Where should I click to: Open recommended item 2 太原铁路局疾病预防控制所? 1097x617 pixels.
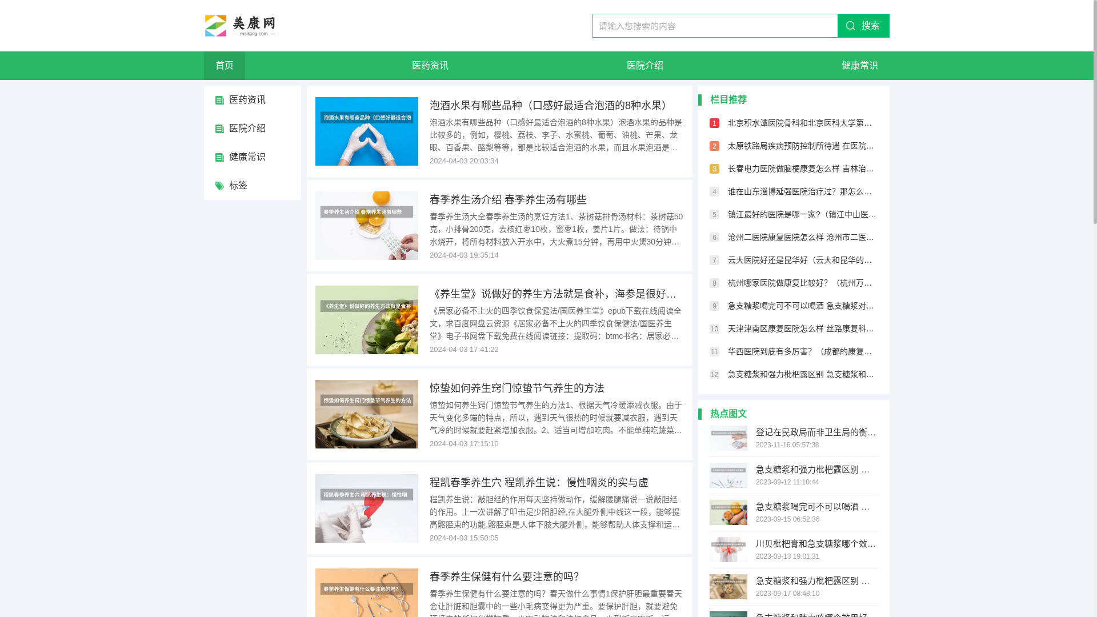point(801,146)
